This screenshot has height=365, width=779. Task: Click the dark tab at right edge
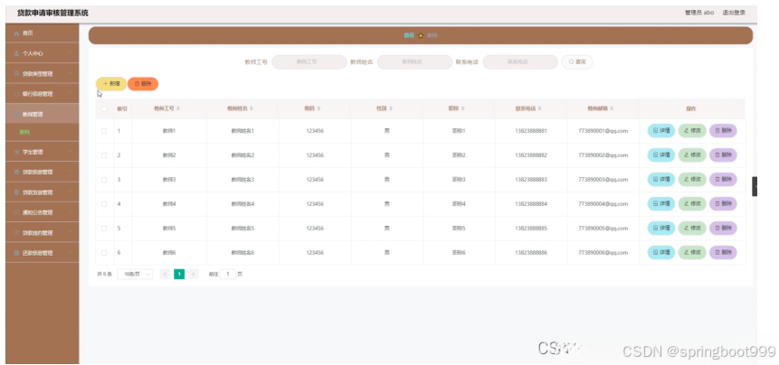click(755, 186)
